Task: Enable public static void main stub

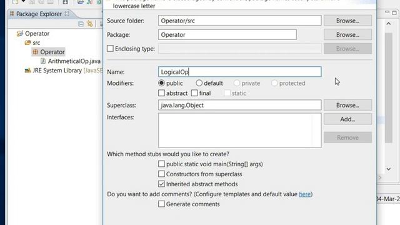Action: click(161, 164)
